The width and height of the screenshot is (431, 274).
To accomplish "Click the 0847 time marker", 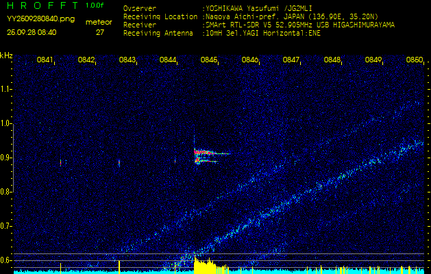I will [x=291, y=60].
